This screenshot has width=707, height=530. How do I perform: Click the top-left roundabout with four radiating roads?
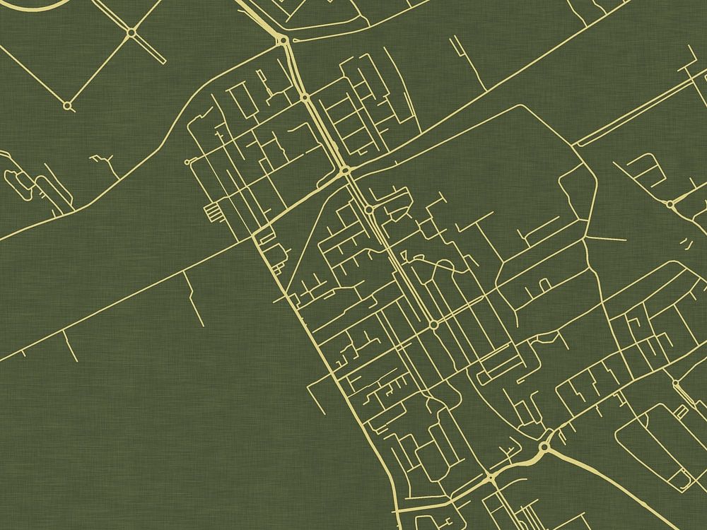pos(132,32)
